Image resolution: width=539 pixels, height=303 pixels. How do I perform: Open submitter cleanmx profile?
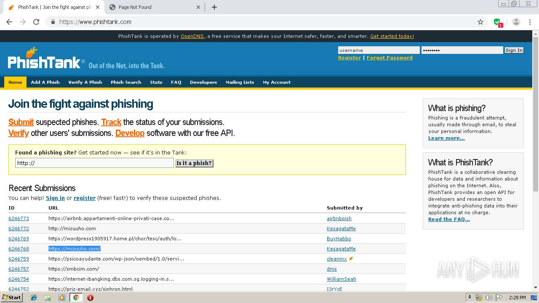pyautogui.click(x=337, y=259)
